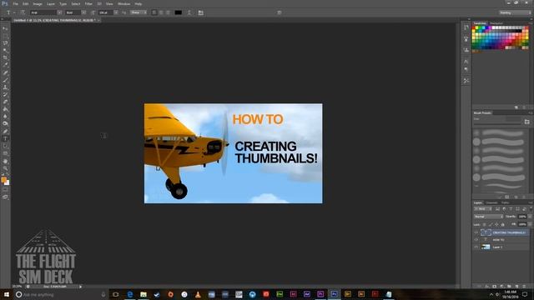The width and height of the screenshot is (534, 300).
Task: Select the Quick Selection tool
Action: pyautogui.click(x=5, y=50)
